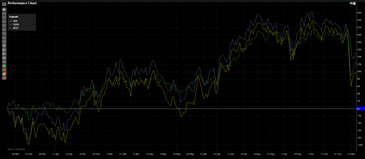The image size is (365, 159).
Task: Print the performance chart
Action: pos(355,3)
